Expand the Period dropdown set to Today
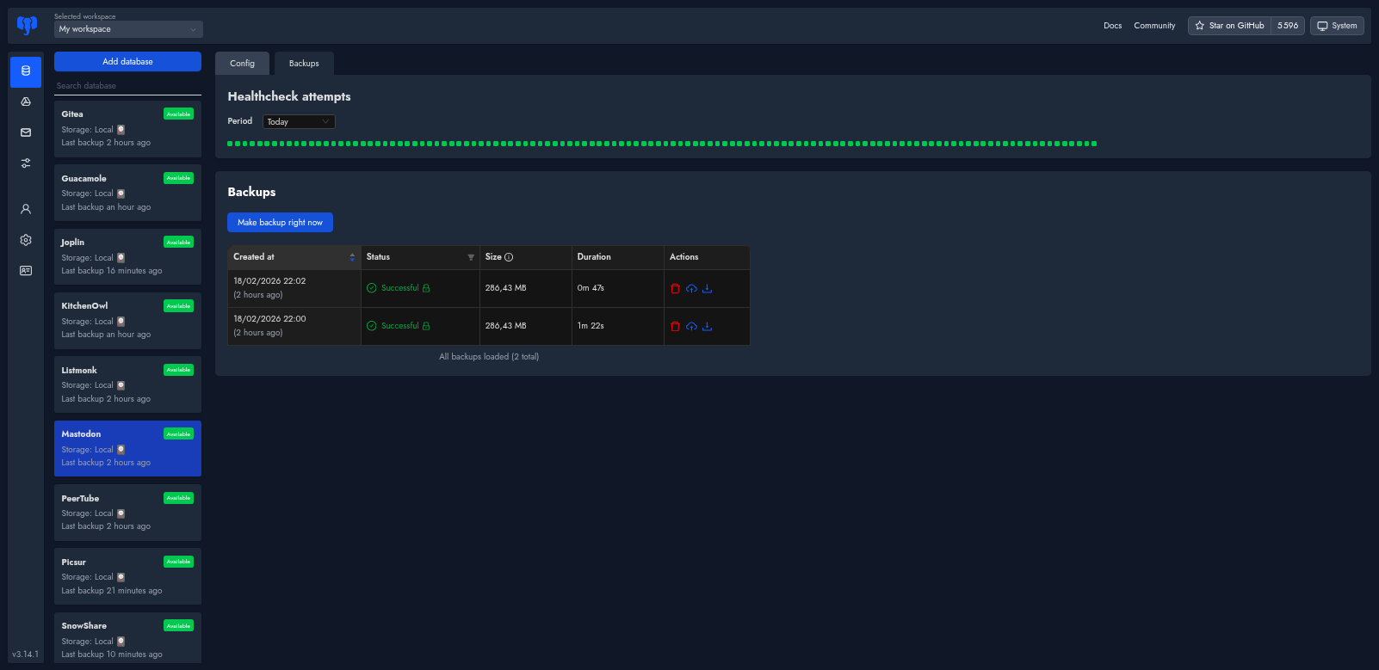Screen dimensions: 1379x670 298,122
